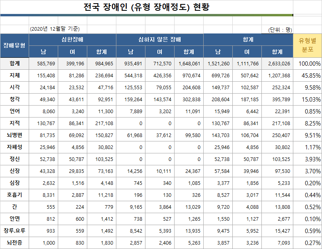This screenshot has height=249, width=322.
Task: Select the 9.51% cell
Action: coord(307,135)
